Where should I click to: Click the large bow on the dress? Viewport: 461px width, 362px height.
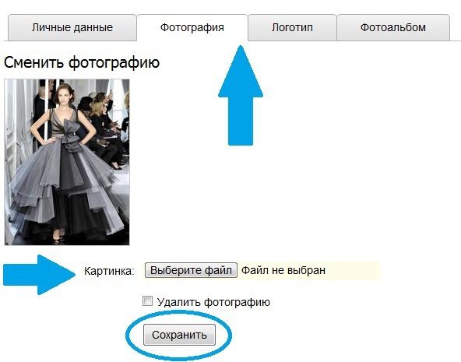69,136
